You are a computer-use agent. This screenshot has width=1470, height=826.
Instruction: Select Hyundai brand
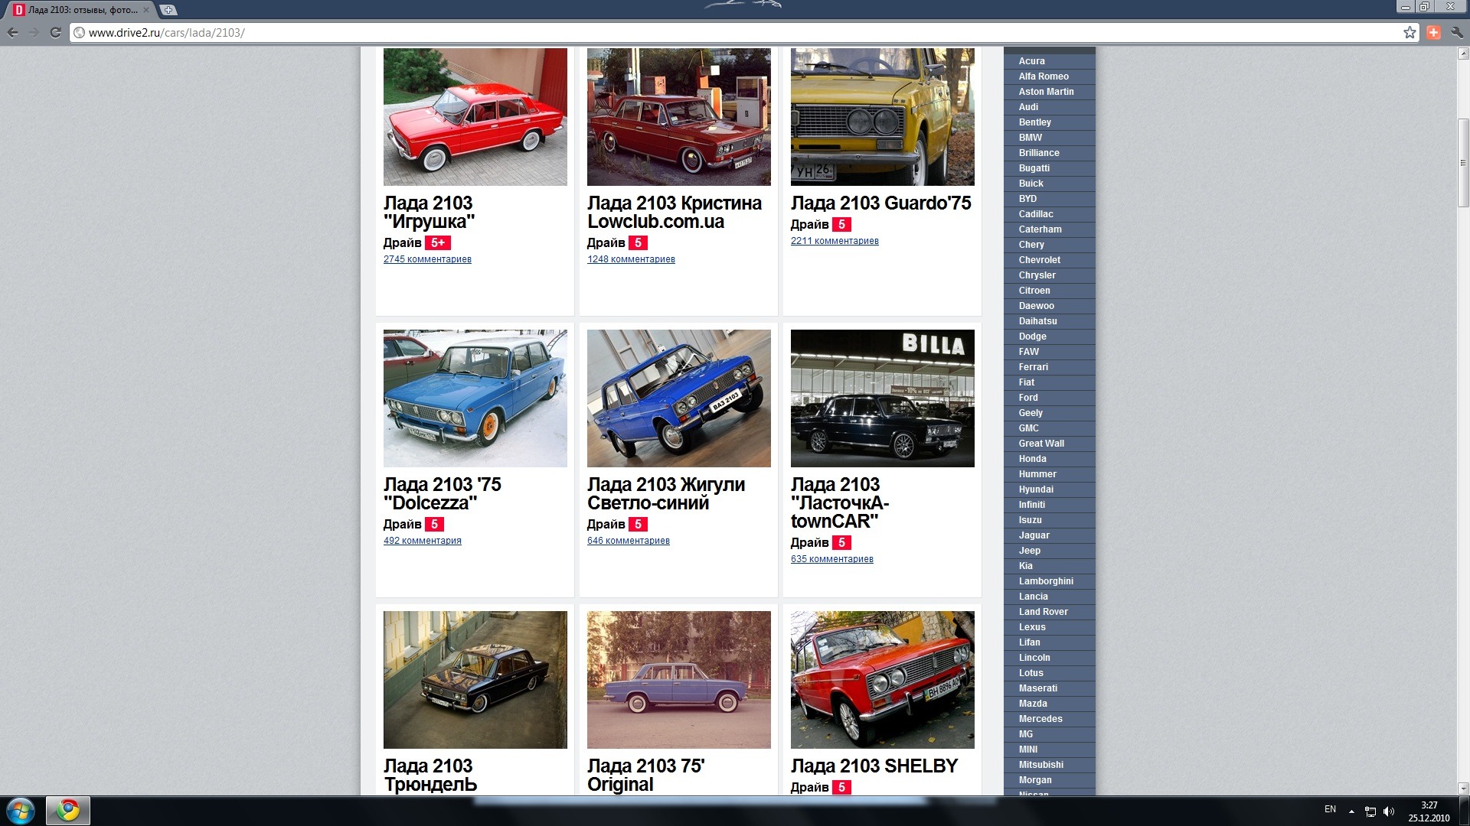[1050, 489]
